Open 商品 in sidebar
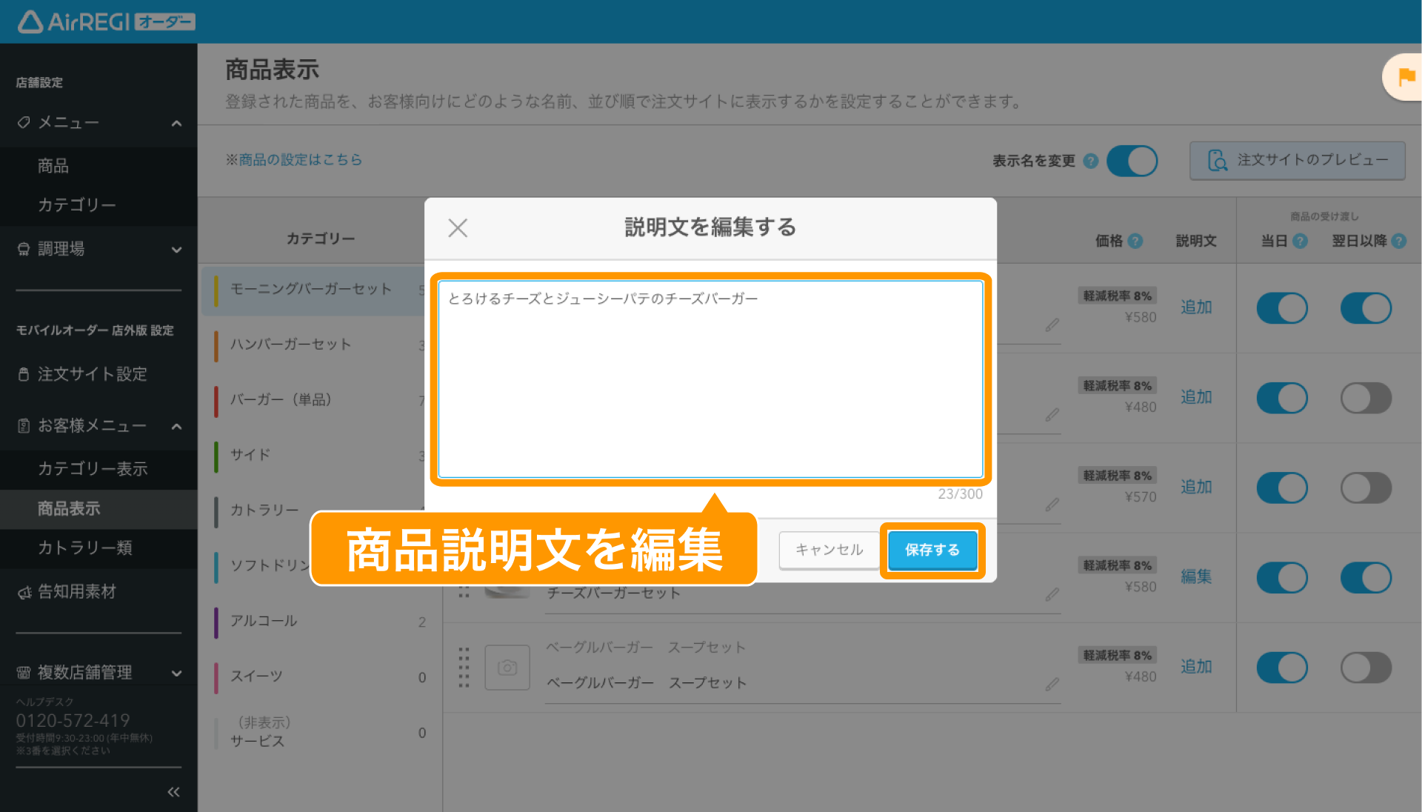This screenshot has height=812, width=1422. [x=53, y=166]
